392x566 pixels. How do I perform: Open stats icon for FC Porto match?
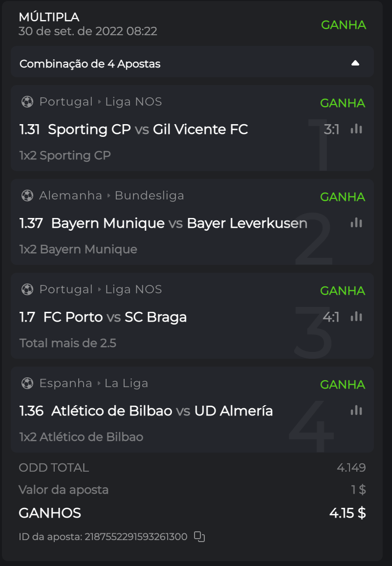(356, 317)
